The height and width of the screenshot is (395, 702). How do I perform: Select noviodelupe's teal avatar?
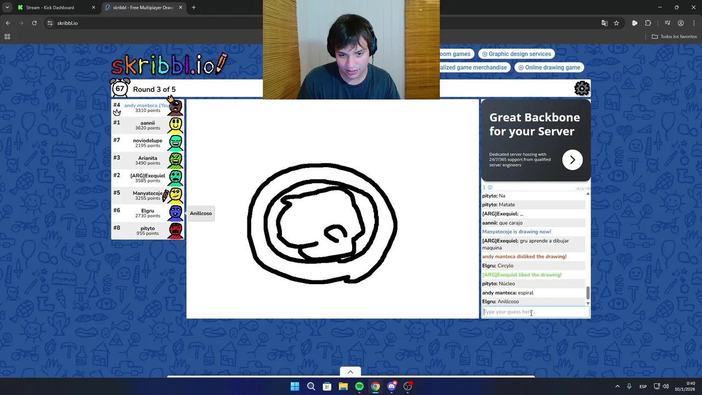[x=175, y=143]
